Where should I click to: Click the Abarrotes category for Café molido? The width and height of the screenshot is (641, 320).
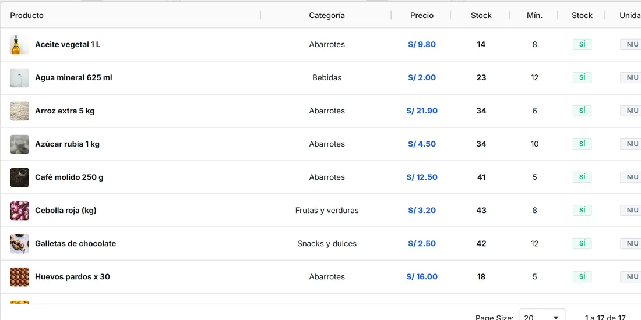[x=327, y=177]
